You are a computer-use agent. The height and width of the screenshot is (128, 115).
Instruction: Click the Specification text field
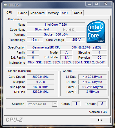[x=67, y=47]
